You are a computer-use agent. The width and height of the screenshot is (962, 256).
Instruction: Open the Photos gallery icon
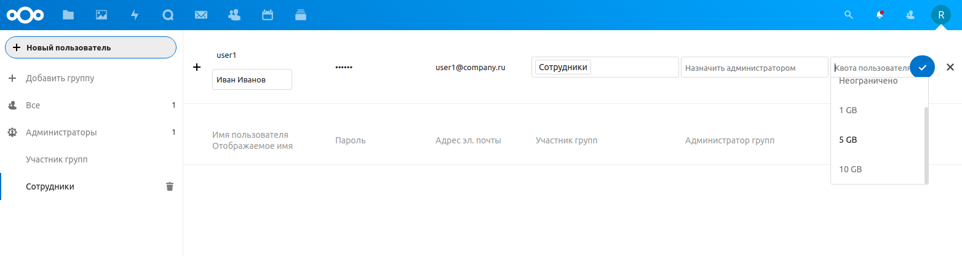pyautogui.click(x=101, y=15)
